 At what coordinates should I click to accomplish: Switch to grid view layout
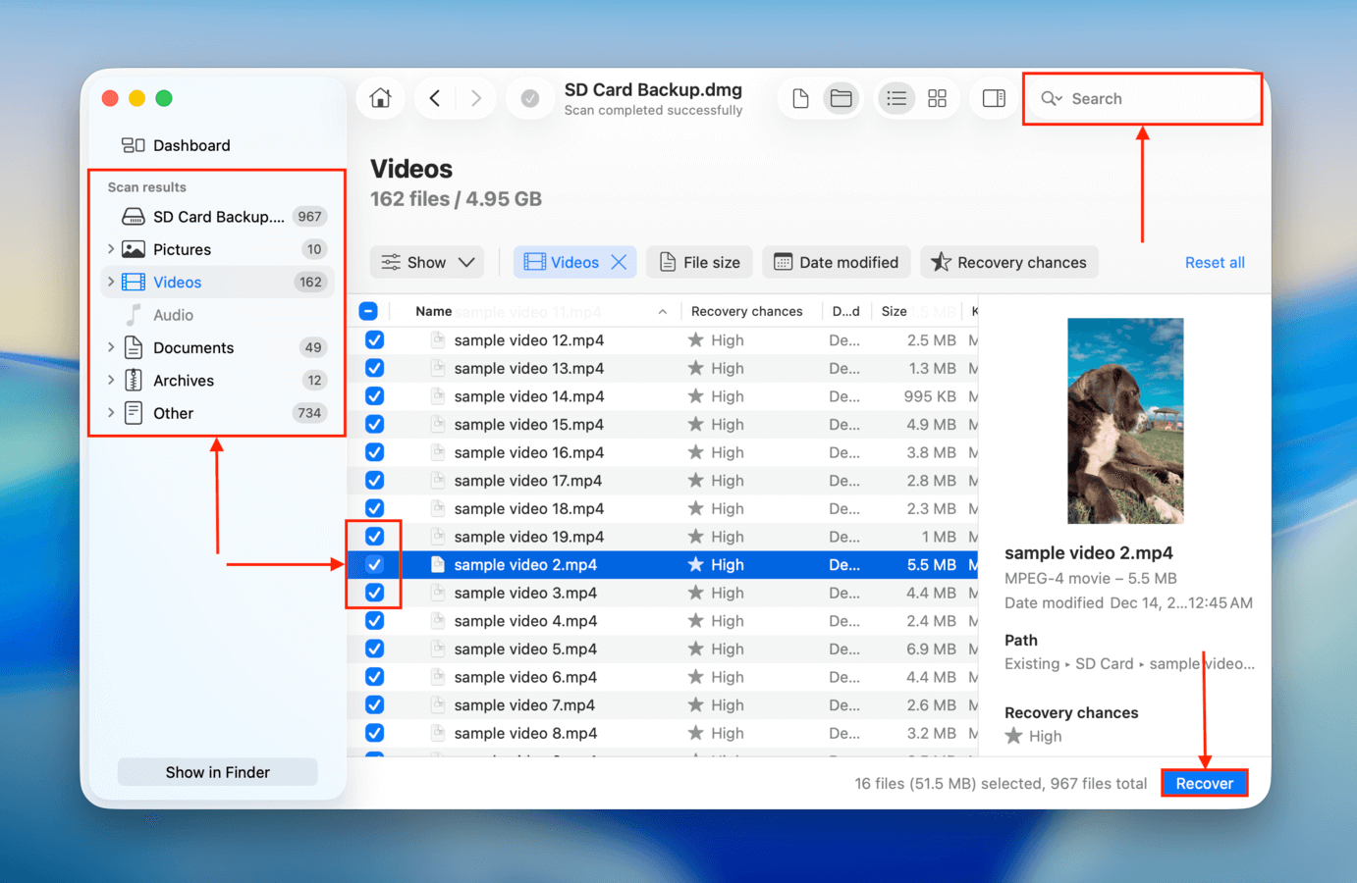click(936, 98)
